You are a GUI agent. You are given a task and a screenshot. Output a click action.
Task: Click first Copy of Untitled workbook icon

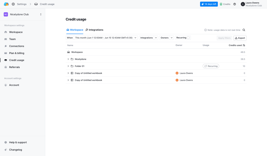click(x=72, y=73)
